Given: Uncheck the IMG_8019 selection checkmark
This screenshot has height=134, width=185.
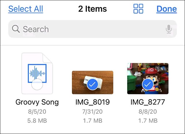Looking at the screenshot, I should 92,85.
